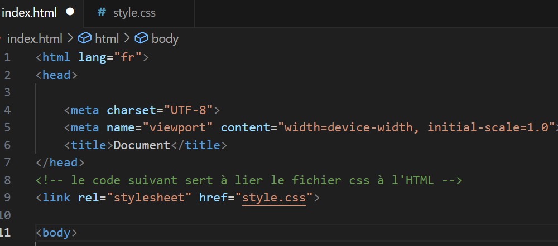The width and height of the screenshot is (558, 246).
Task: Click line number 4 in the gutter
Action: point(7,110)
